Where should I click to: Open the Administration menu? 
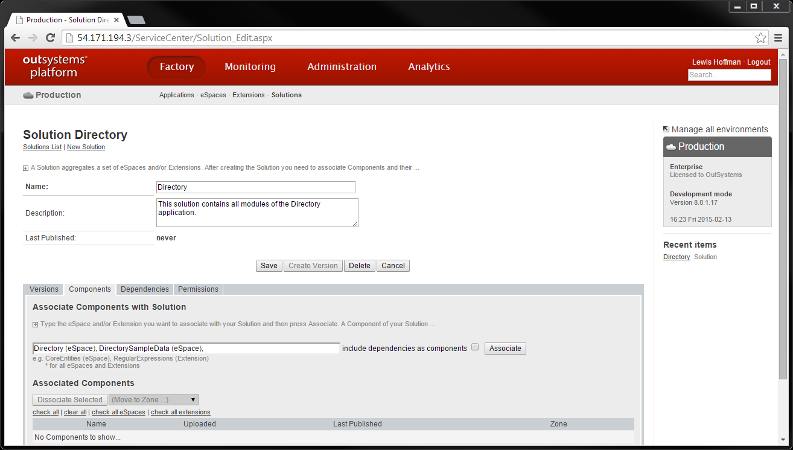(342, 66)
